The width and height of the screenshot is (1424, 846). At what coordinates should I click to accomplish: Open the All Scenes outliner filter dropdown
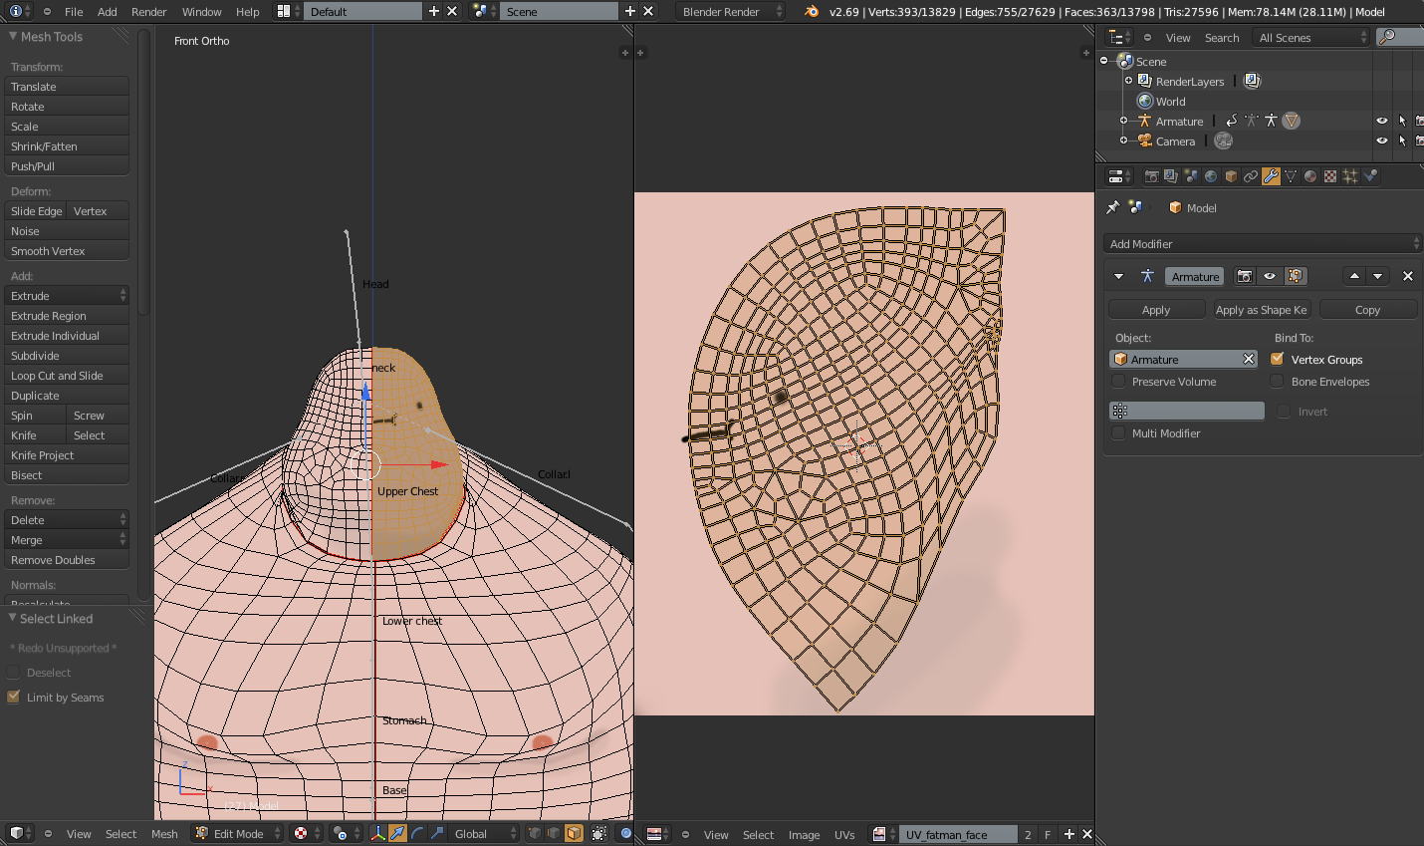[1311, 37]
